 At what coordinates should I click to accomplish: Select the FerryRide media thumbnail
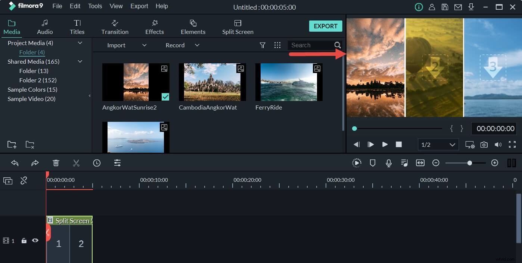[288, 82]
